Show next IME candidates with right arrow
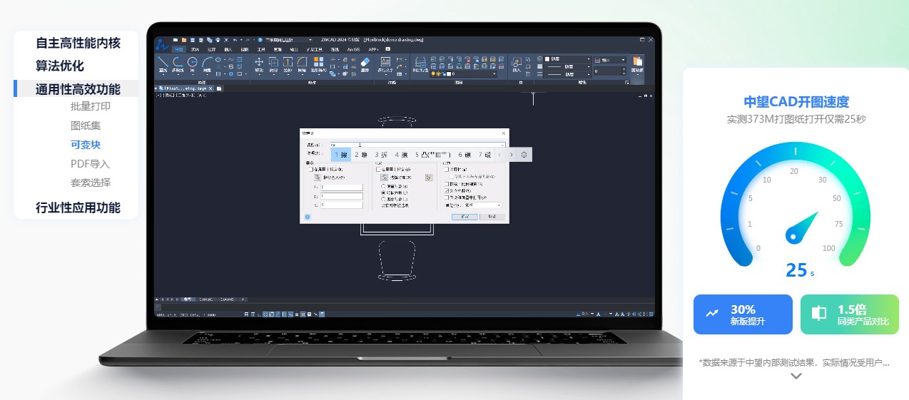This screenshot has width=909, height=400. click(x=511, y=154)
